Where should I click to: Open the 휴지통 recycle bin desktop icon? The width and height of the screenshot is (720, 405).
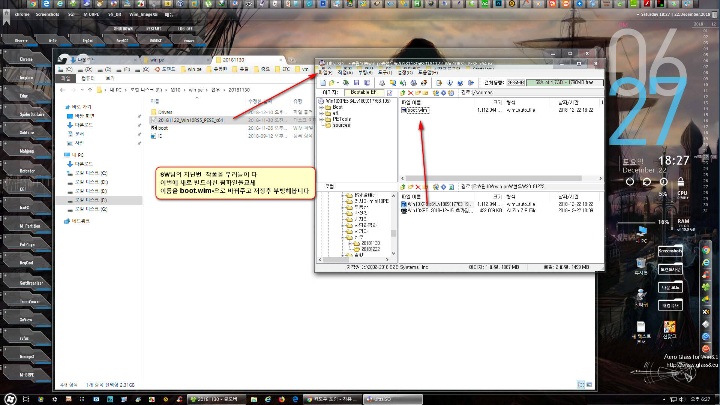(x=641, y=266)
